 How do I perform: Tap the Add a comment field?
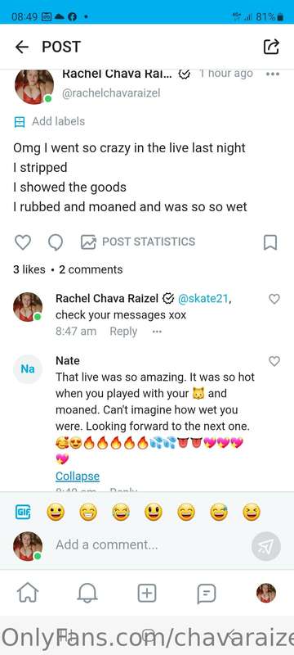[150, 544]
